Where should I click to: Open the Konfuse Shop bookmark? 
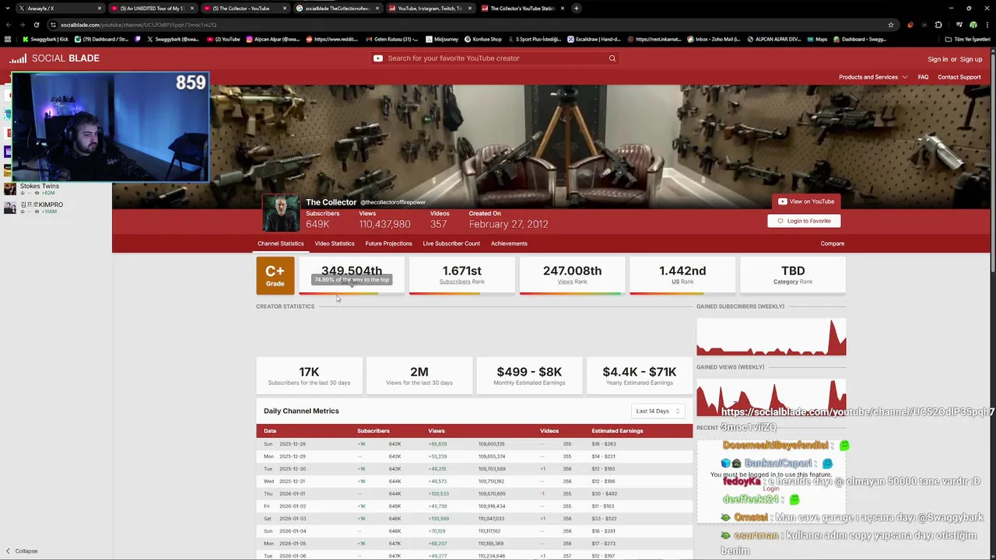tap(483, 39)
